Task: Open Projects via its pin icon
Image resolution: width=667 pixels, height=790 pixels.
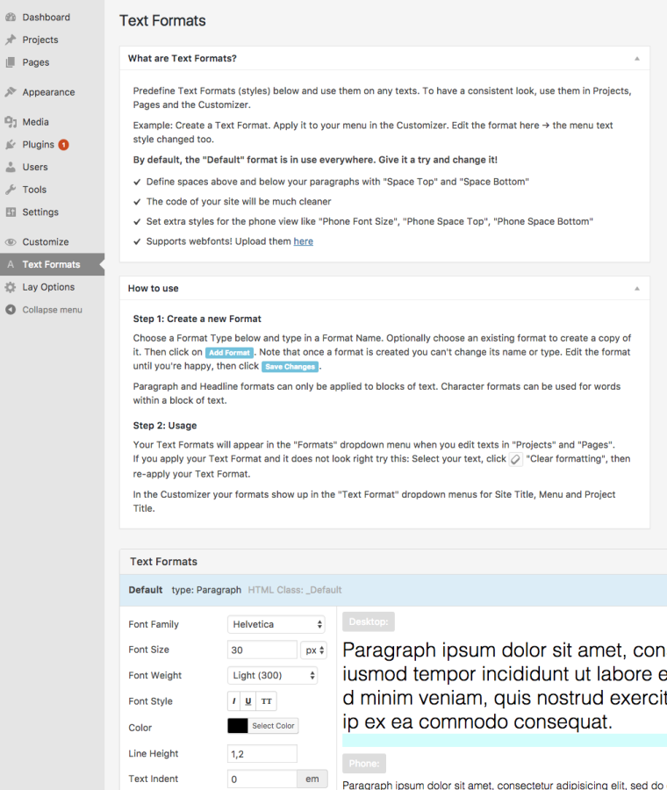Action: (11, 39)
